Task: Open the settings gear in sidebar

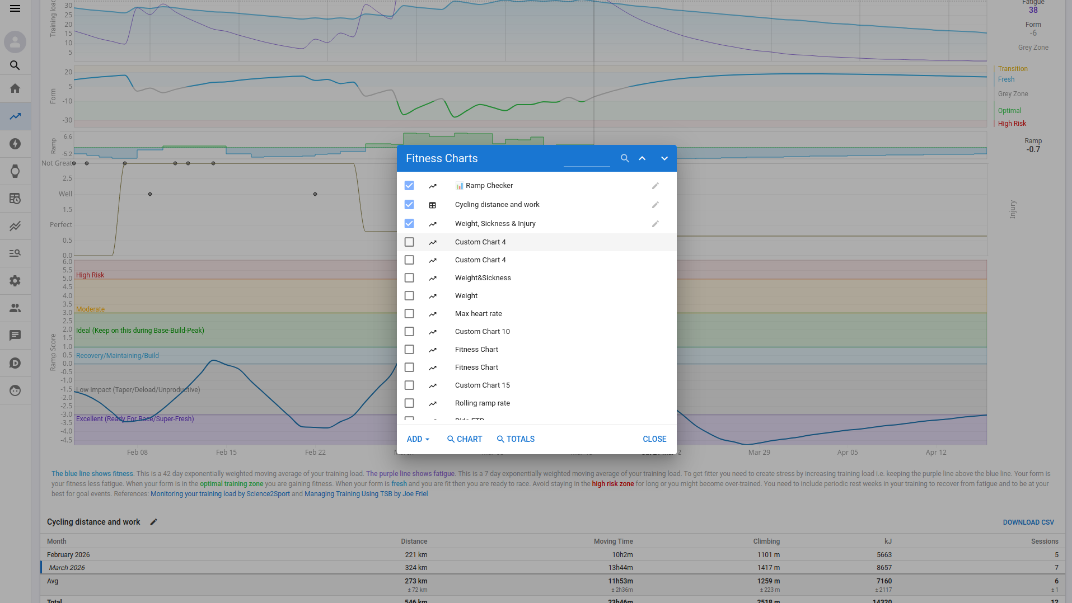Action: 15,281
